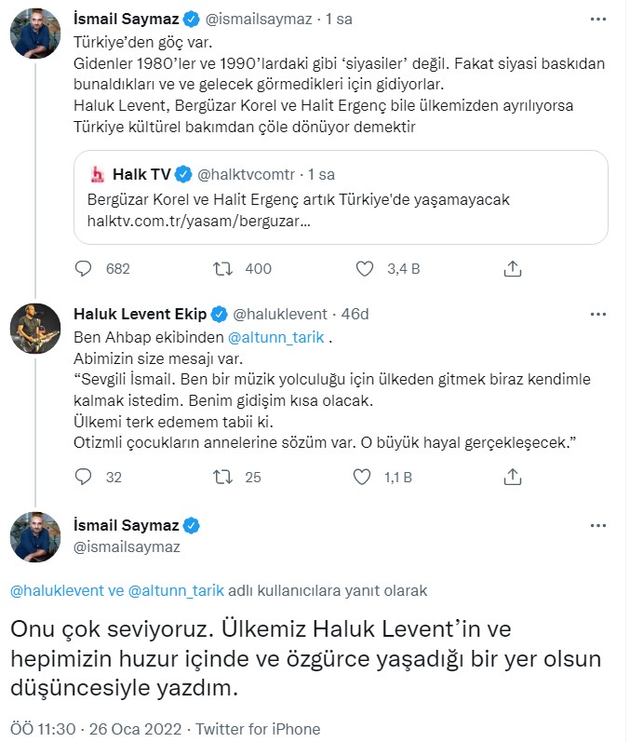Screen dimensions: 630x742
Task: Reply to İsmail Saymaz's first tweet
Action: tap(84, 268)
